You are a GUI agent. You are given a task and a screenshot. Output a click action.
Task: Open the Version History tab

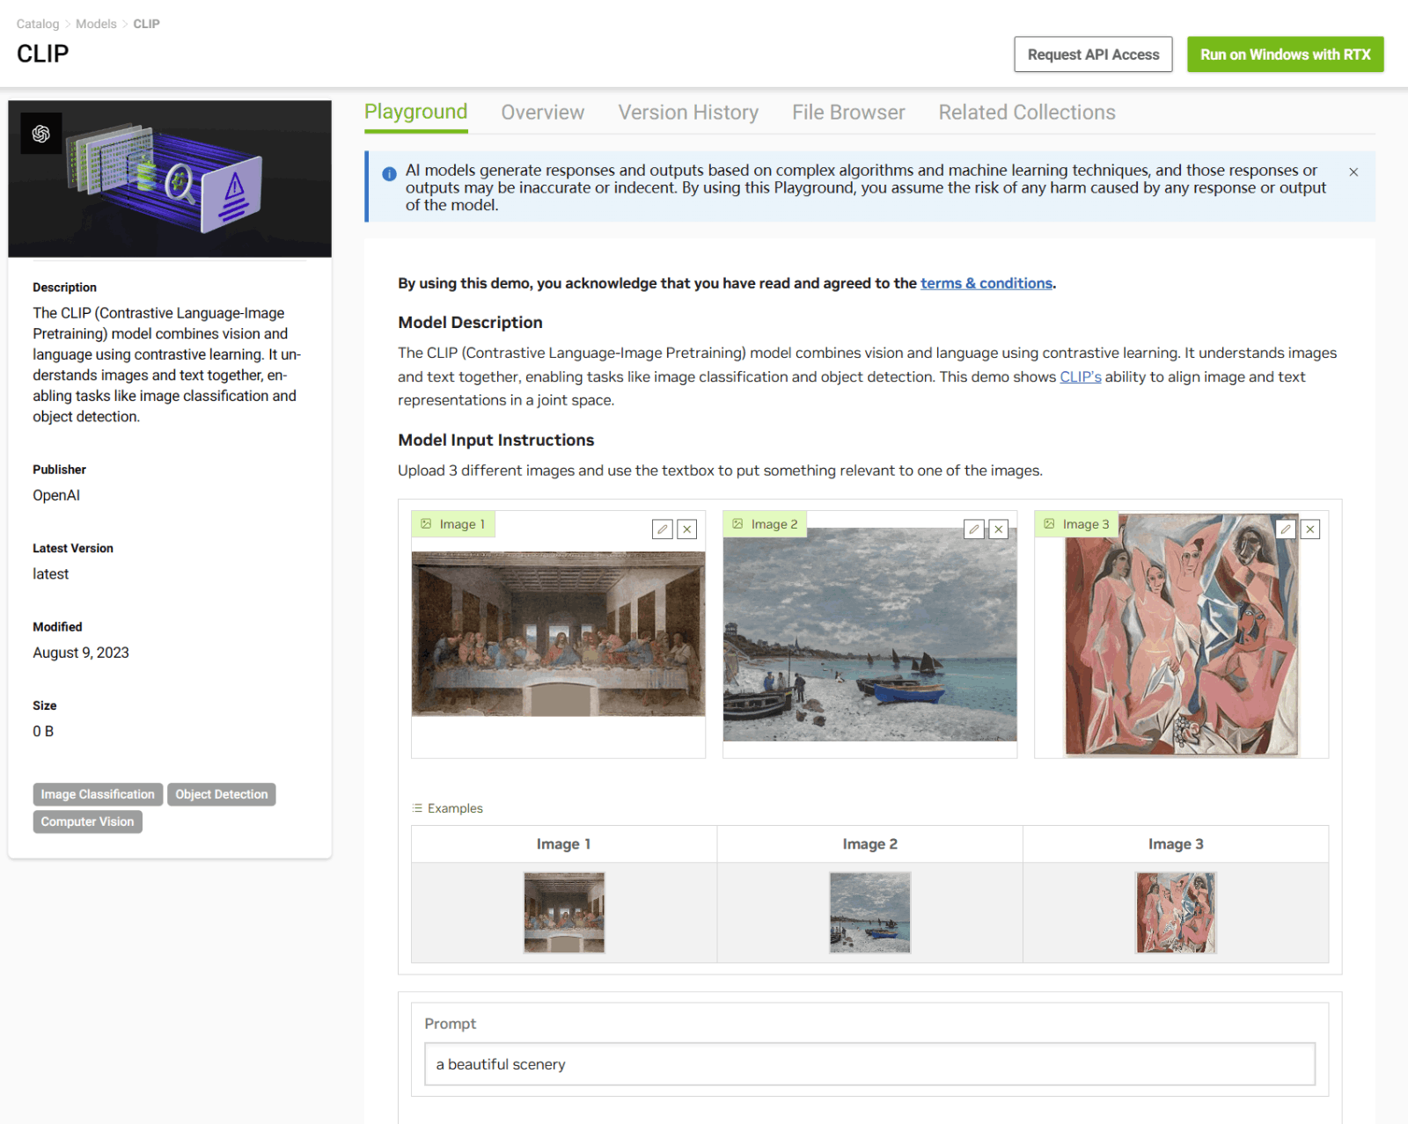pos(687,113)
